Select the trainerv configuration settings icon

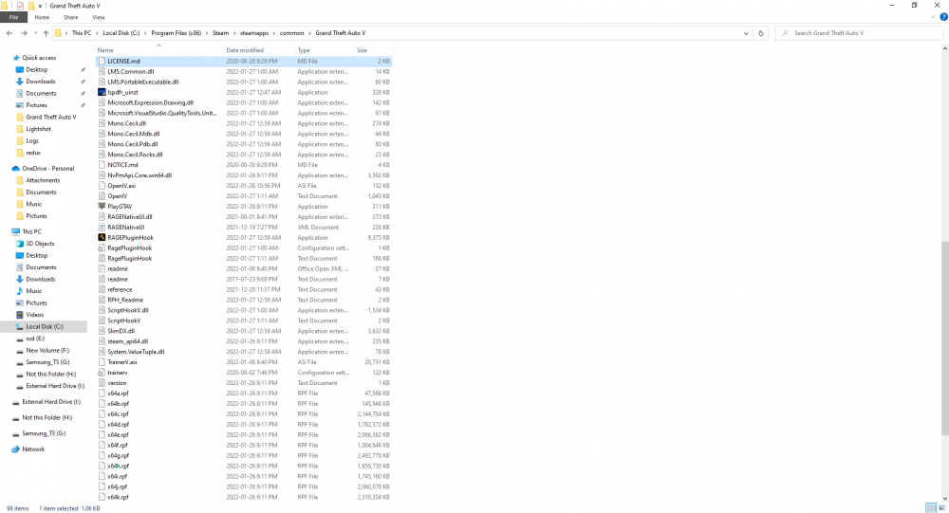coord(102,373)
